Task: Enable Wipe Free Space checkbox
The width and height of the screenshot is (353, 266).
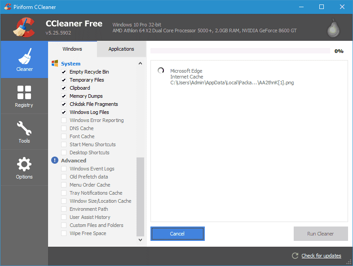Action: click(x=64, y=233)
